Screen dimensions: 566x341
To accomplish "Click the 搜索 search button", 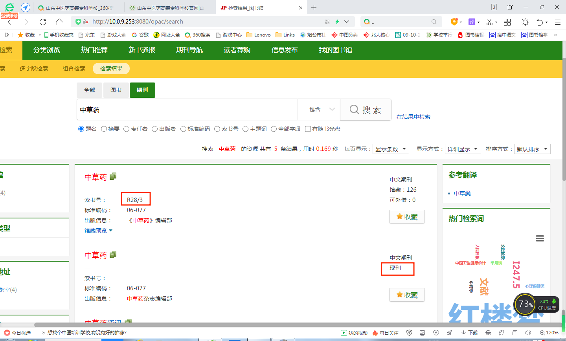I will (x=366, y=110).
